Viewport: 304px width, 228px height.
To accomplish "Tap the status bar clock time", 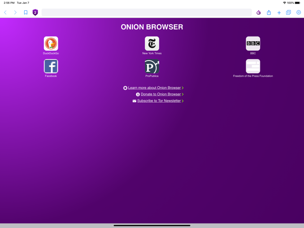I will [9, 3].
